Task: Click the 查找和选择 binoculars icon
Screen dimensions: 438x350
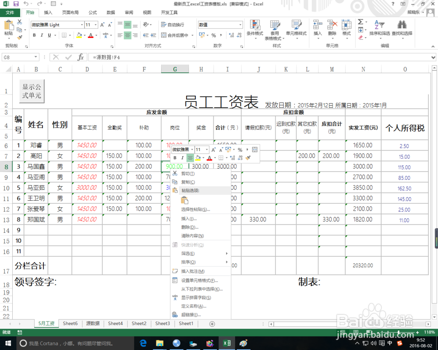Action: tap(403, 25)
